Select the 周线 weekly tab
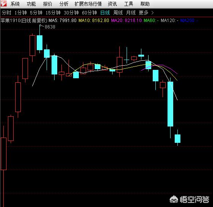This screenshot has width=213, height=207. coord(118,13)
